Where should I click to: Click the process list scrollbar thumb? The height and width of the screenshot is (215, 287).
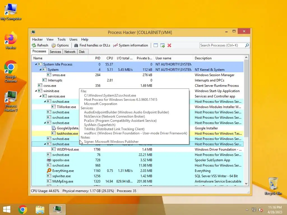click(x=246, y=99)
